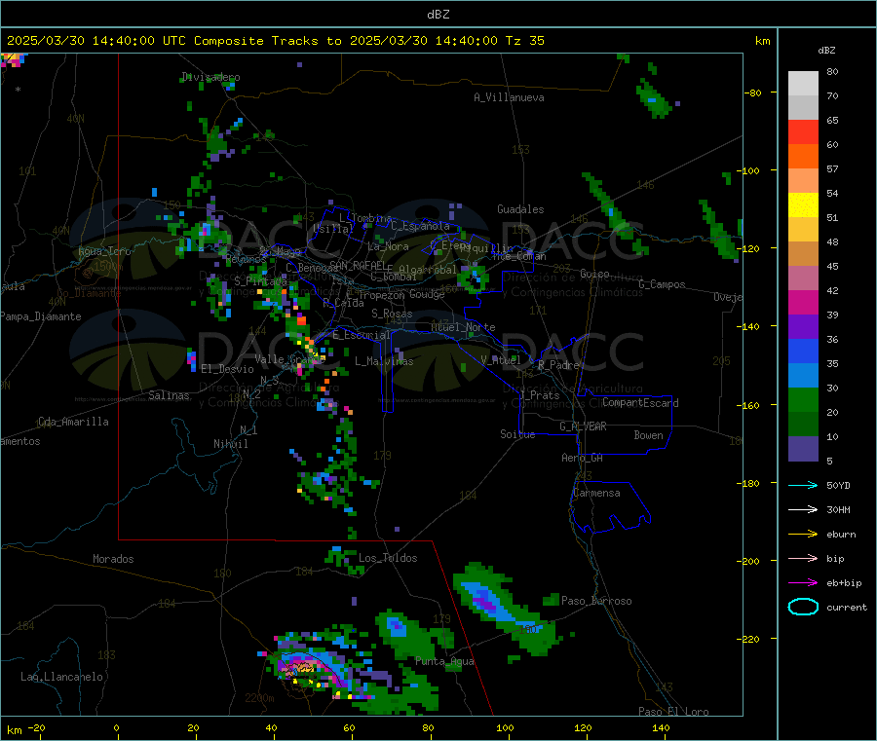Viewport: 877px width, 741px height.
Task: Click the 'Atuel_Norte' map label
Action: pos(463,327)
